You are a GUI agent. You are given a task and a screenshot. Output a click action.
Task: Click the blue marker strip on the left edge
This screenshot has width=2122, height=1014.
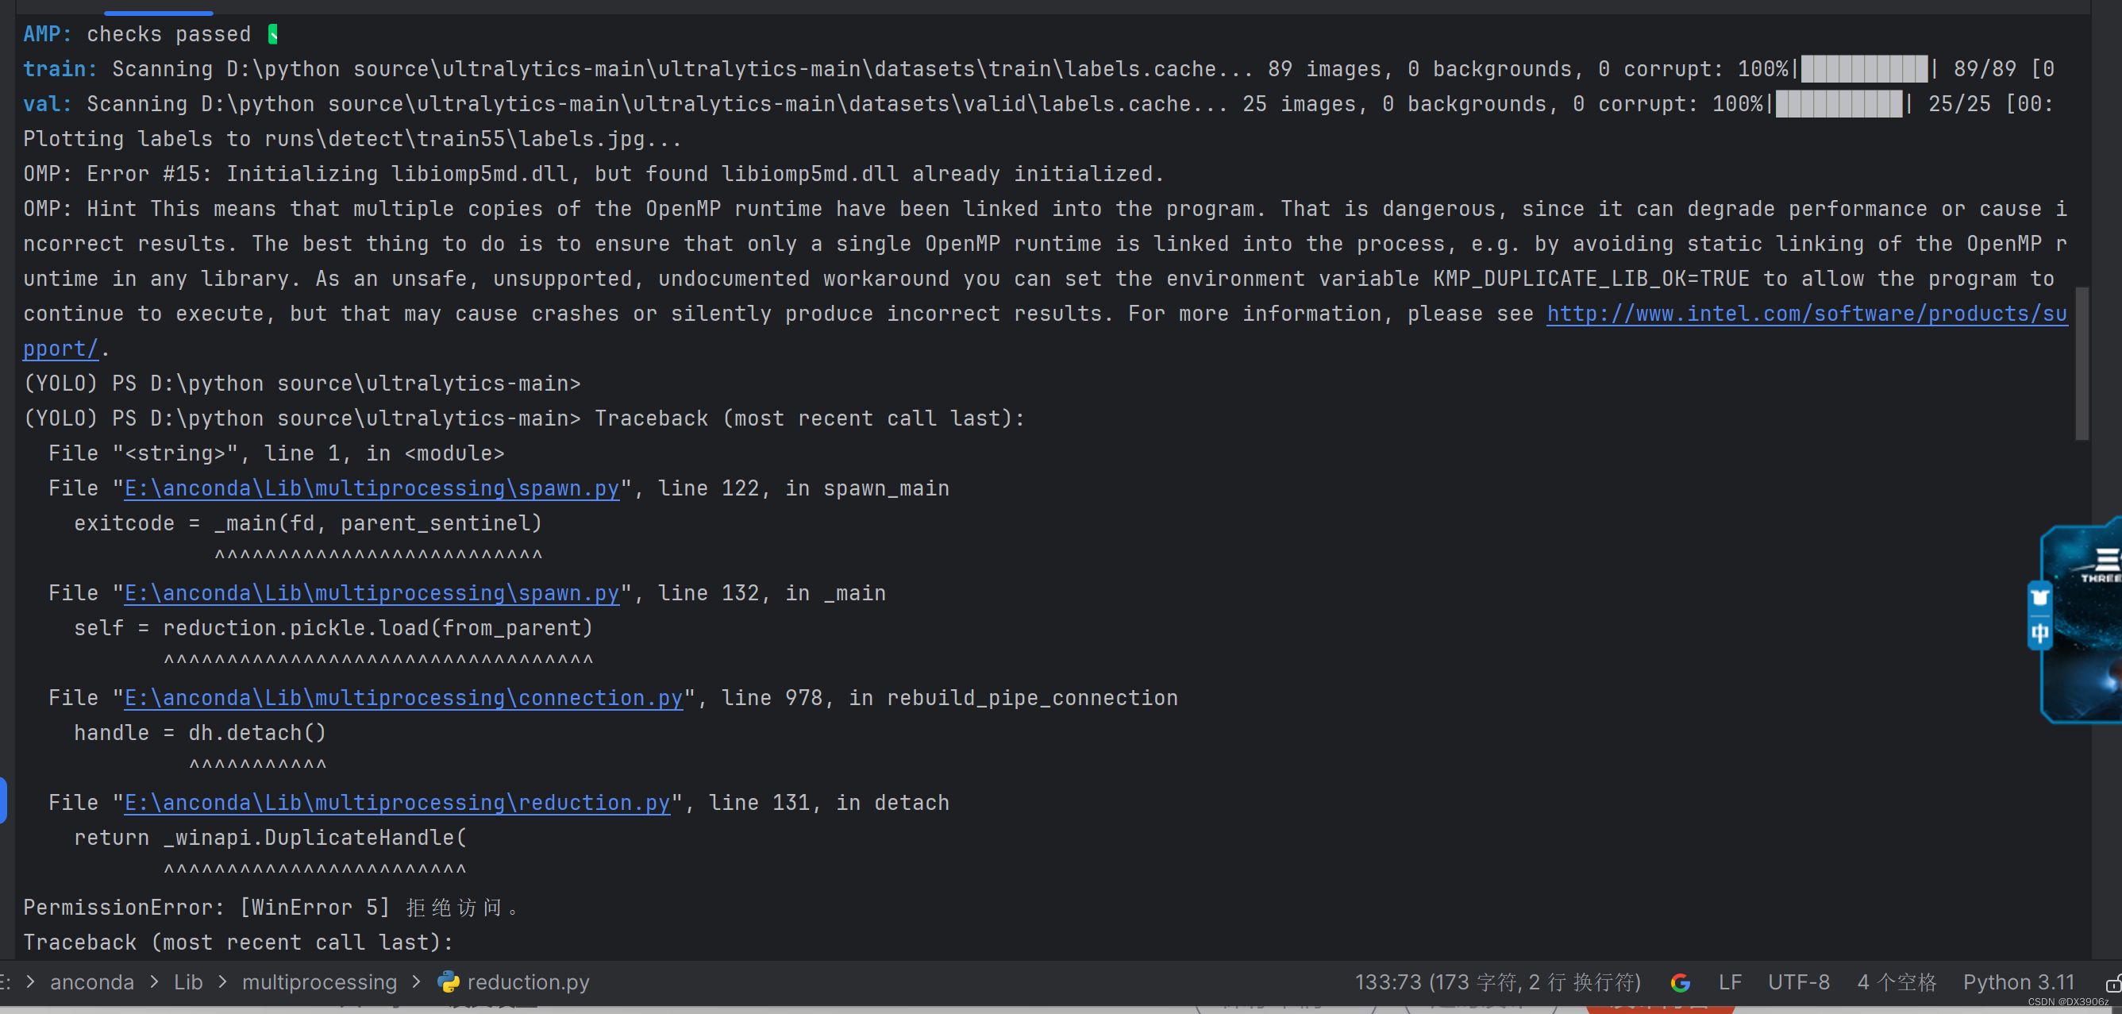(x=3, y=799)
